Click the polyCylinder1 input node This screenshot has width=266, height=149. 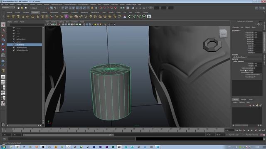(x=239, y=61)
